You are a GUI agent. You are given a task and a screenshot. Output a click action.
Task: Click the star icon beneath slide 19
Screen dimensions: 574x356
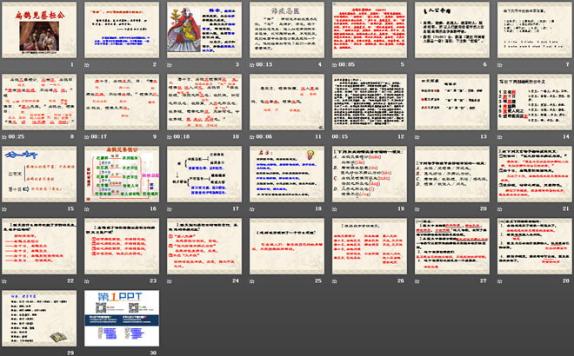[333, 209]
